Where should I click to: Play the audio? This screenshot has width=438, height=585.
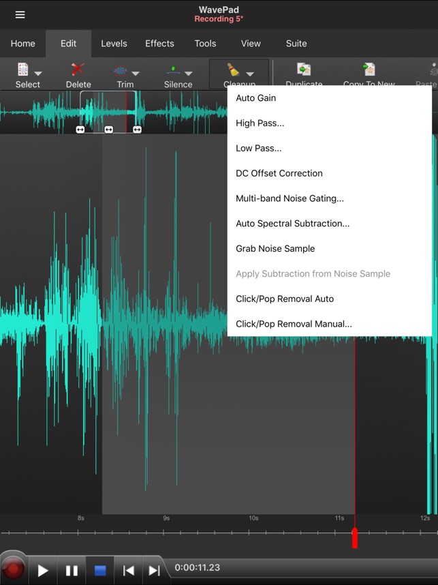tap(43, 571)
